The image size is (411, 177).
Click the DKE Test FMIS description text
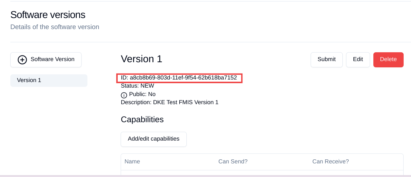[x=186, y=102]
